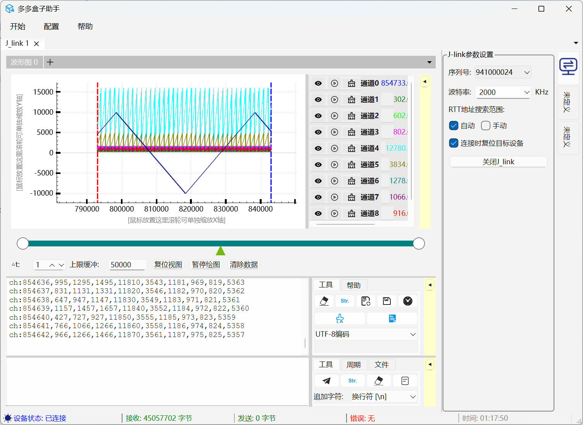
Task: Open the UTF-8编码 encoding dropdown
Action: [366, 334]
